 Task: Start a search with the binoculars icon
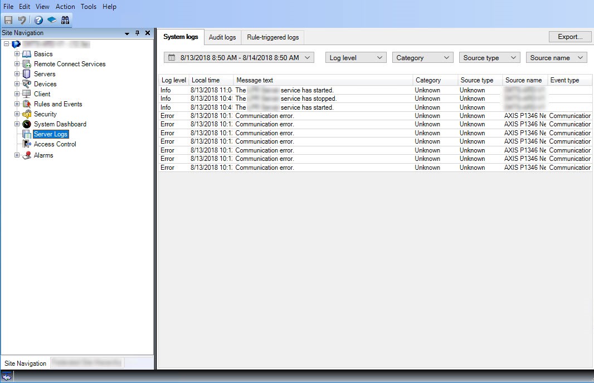point(66,19)
